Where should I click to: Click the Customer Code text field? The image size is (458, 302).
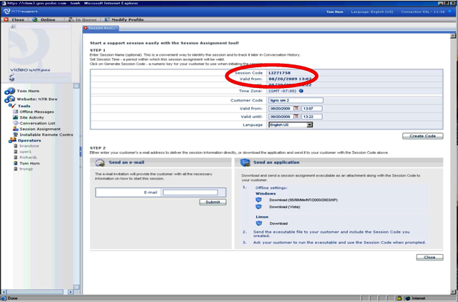coord(296,100)
